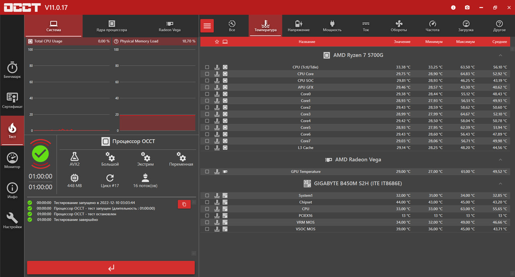Image resolution: width=515 pixels, height=277 pixels.
Task: Click the AVX2 flask icon
Action: click(x=74, y=157)
